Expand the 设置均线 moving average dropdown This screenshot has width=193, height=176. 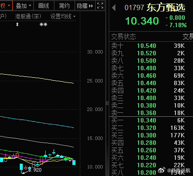pos(63,16)
